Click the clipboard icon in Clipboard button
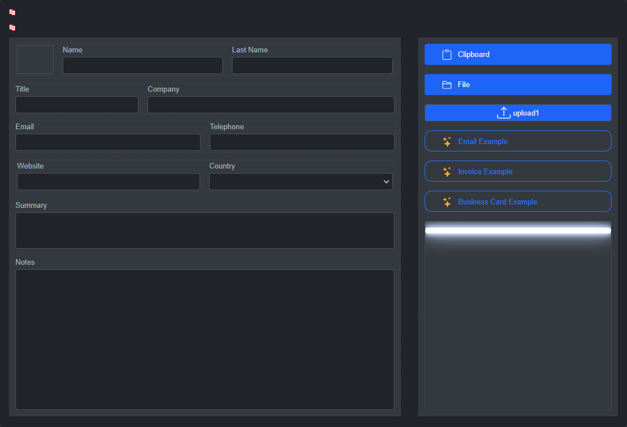 click(x=447, y=55)
